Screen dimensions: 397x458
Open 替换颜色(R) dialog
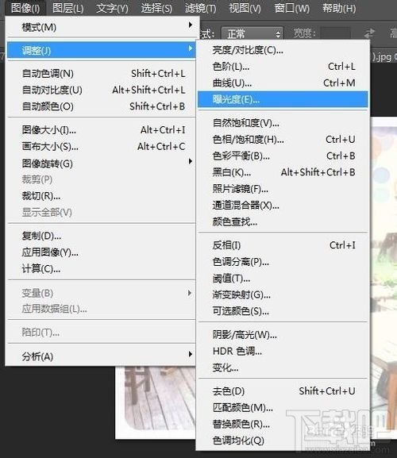click(x=283, y=424)
